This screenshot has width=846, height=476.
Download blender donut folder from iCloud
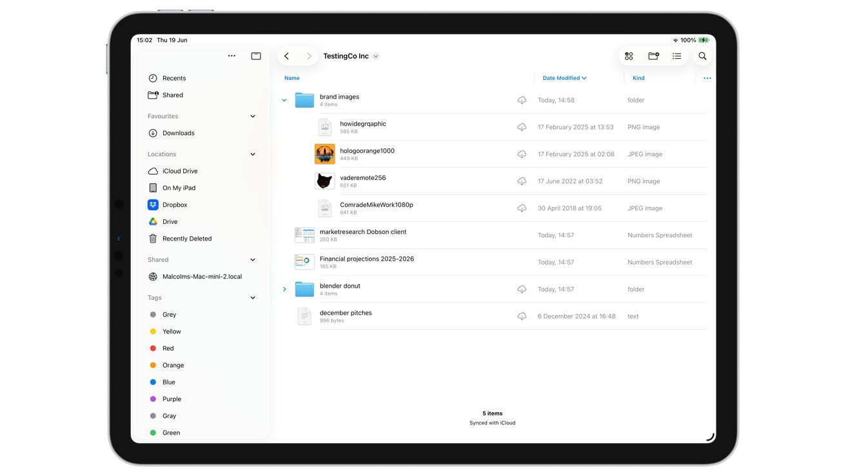pyautogui.click(x=522, y=289)
